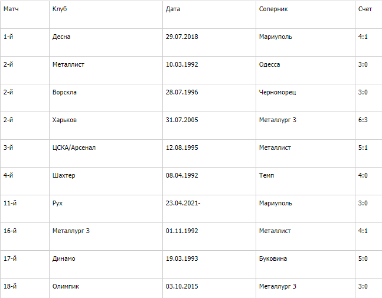Select the Рух club cell
Screen dimensions: 382x298
57,203
